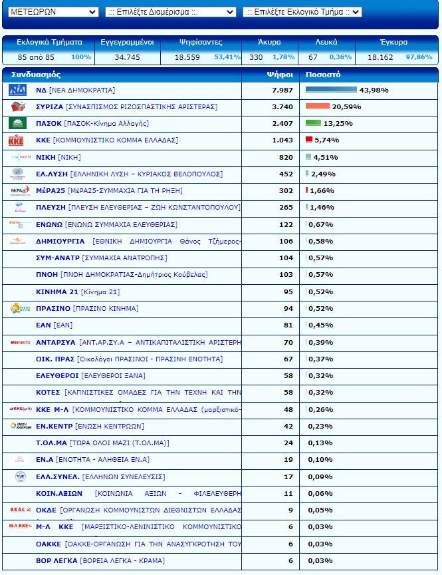Click the ΜέΡΑ25 party logo

pyautogui.click(x=20, y=191)
